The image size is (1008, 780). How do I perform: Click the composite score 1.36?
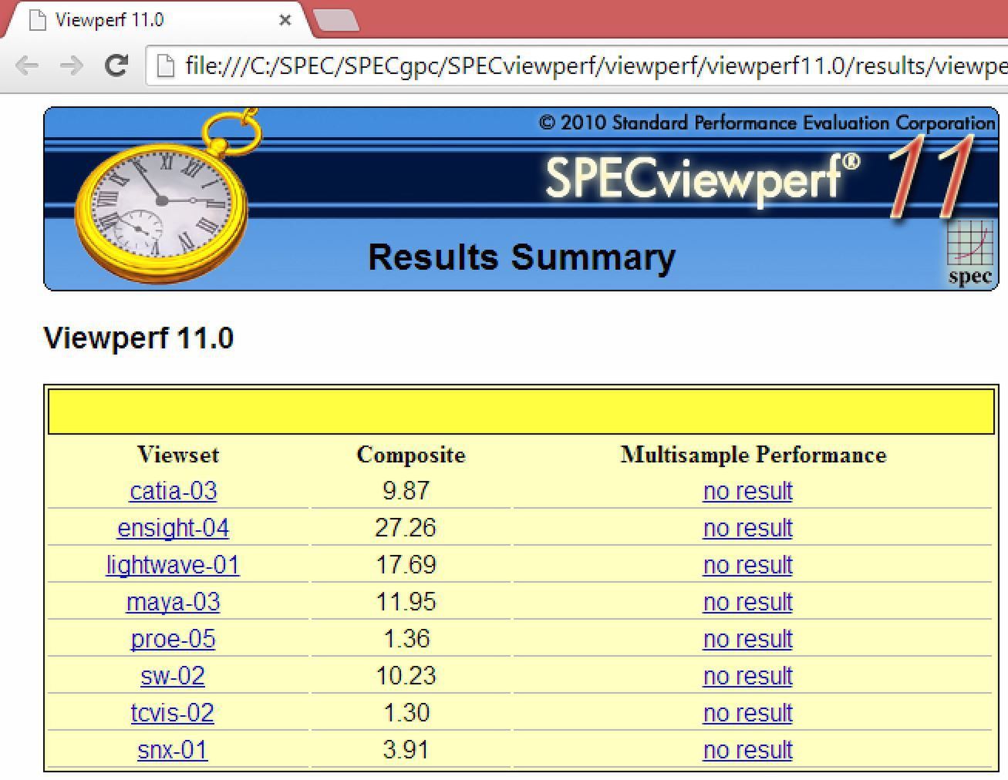pos(406,639)
